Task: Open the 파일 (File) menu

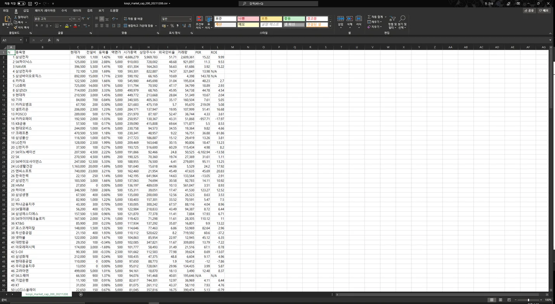Action: (6, 10)
